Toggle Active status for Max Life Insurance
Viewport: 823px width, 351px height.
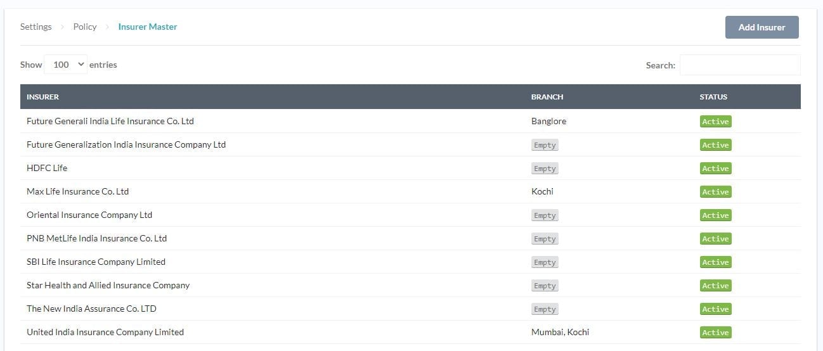(x=715, y=192)
